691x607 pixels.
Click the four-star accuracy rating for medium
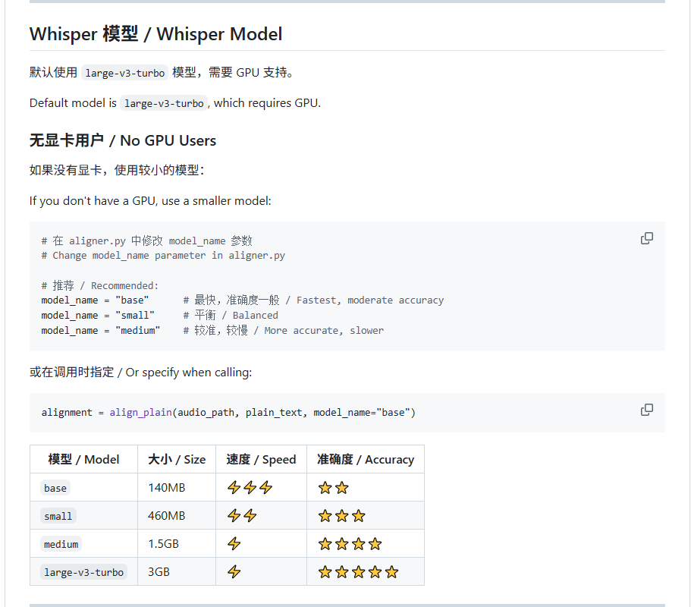point(350,544)
